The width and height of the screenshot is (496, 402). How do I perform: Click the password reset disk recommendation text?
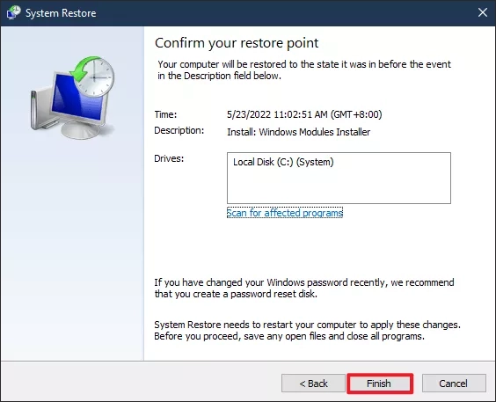tap(304, 289)
